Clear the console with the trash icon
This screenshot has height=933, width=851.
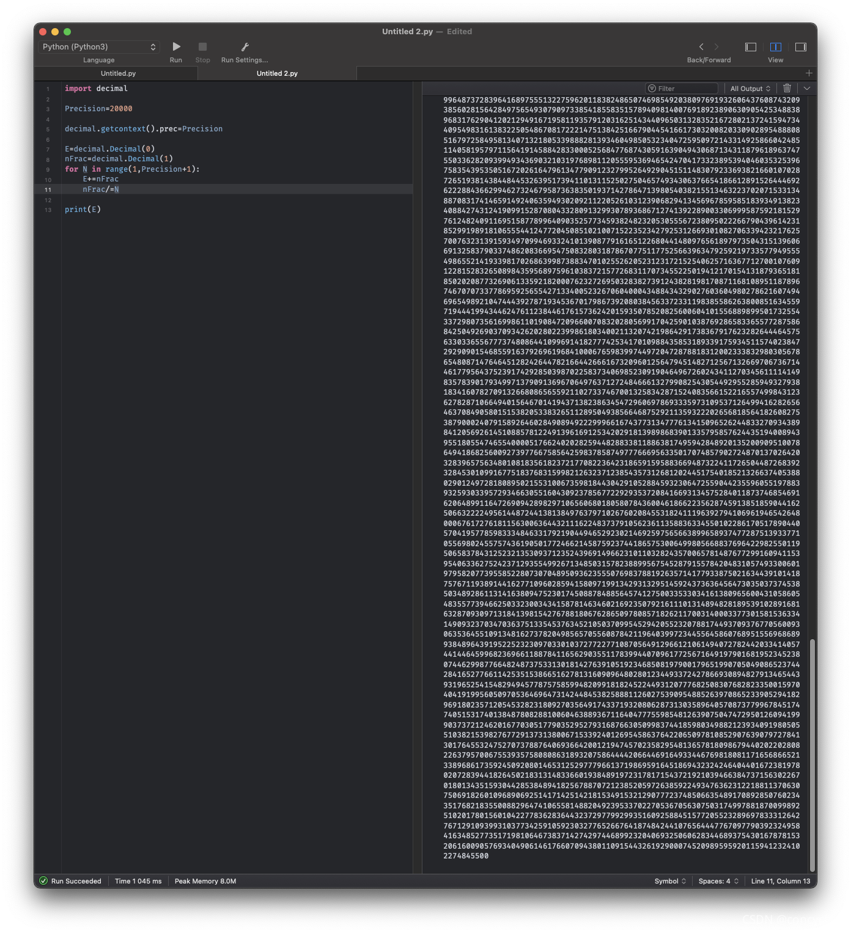coord(787,88)
